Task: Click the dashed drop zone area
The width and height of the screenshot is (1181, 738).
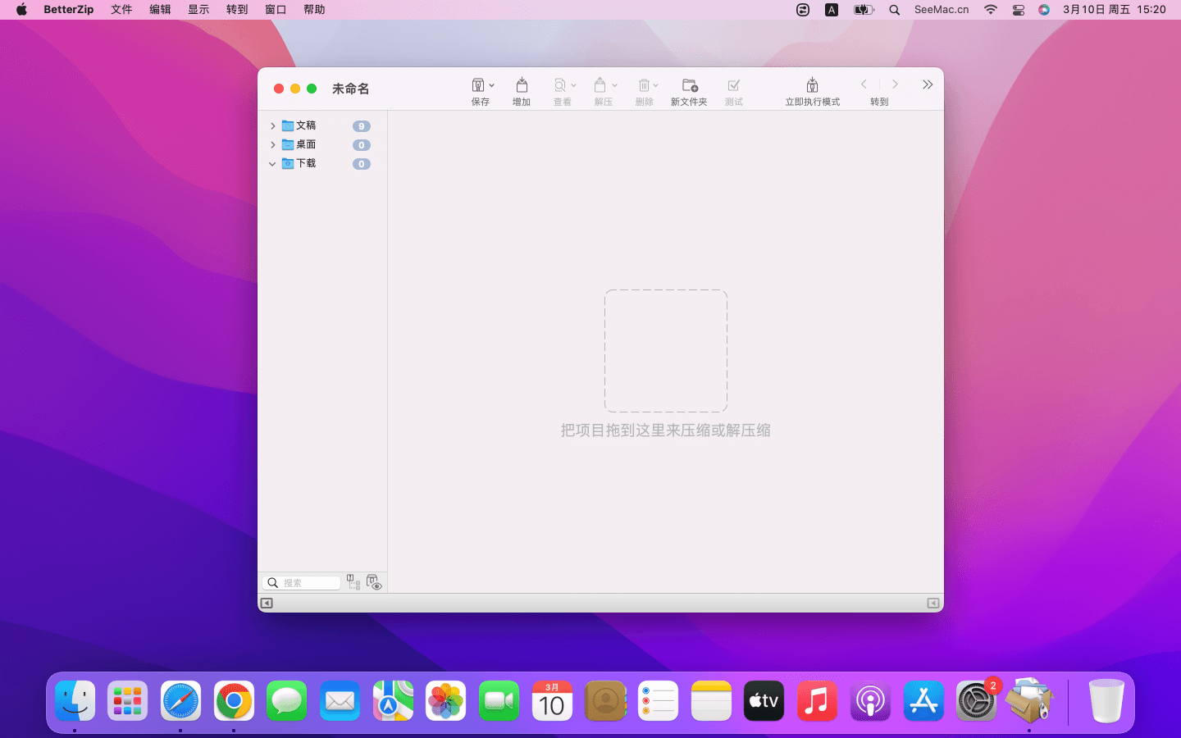Action: coord(665,351)
